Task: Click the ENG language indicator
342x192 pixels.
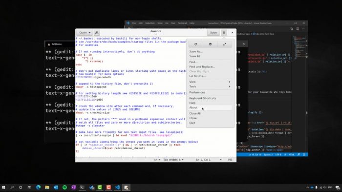Action: [330, 188]
